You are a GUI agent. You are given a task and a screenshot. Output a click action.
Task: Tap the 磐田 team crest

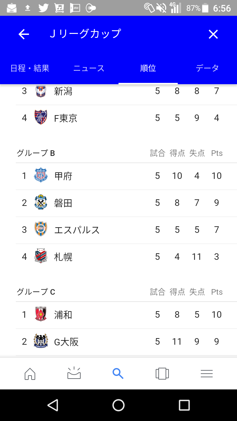click(41, 203)
